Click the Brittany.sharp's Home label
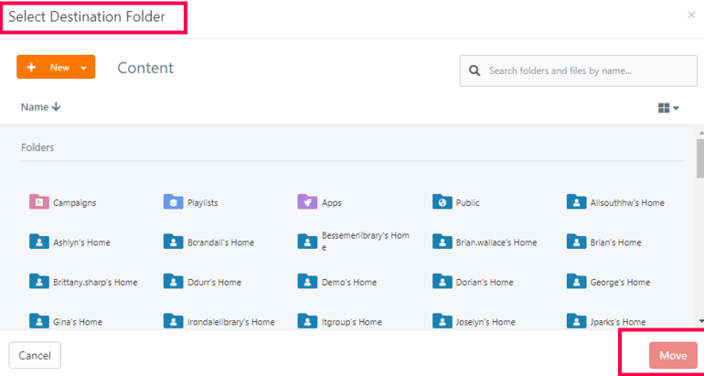 pos(95,283)
